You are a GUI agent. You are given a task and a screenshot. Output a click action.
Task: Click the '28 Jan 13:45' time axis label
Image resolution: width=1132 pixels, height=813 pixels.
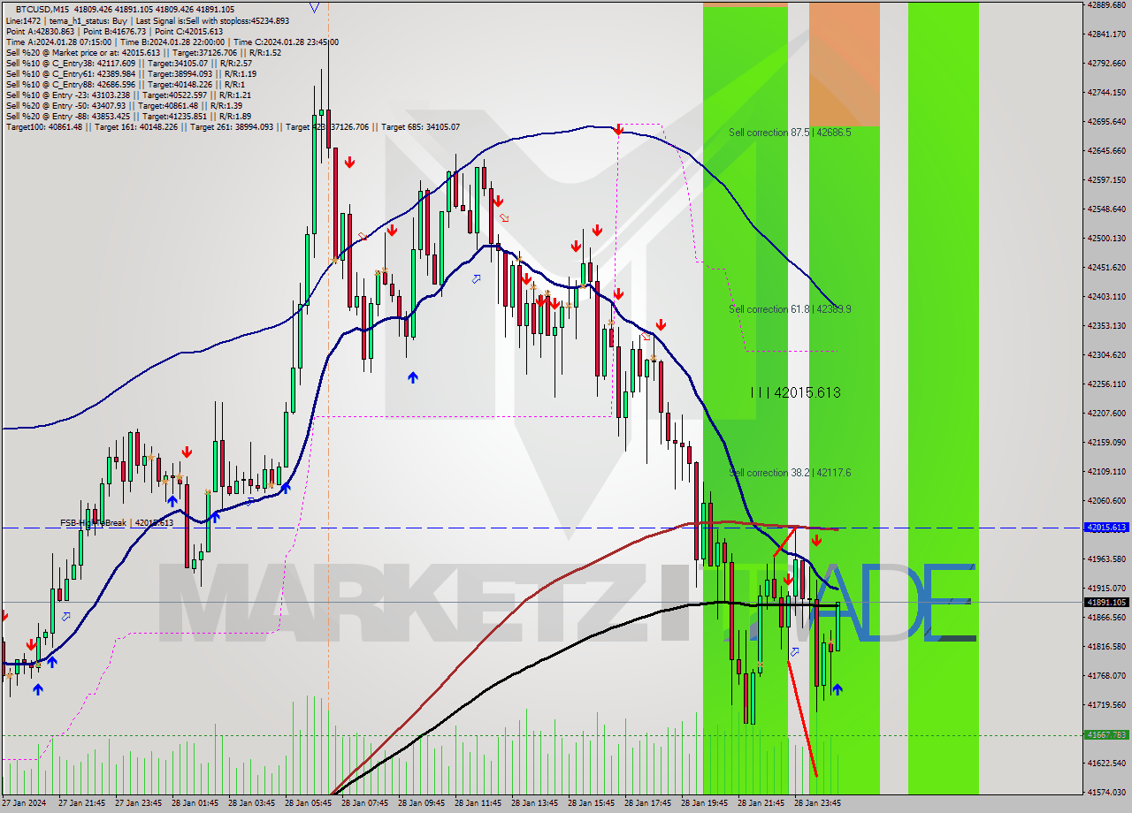pos(534,803)
